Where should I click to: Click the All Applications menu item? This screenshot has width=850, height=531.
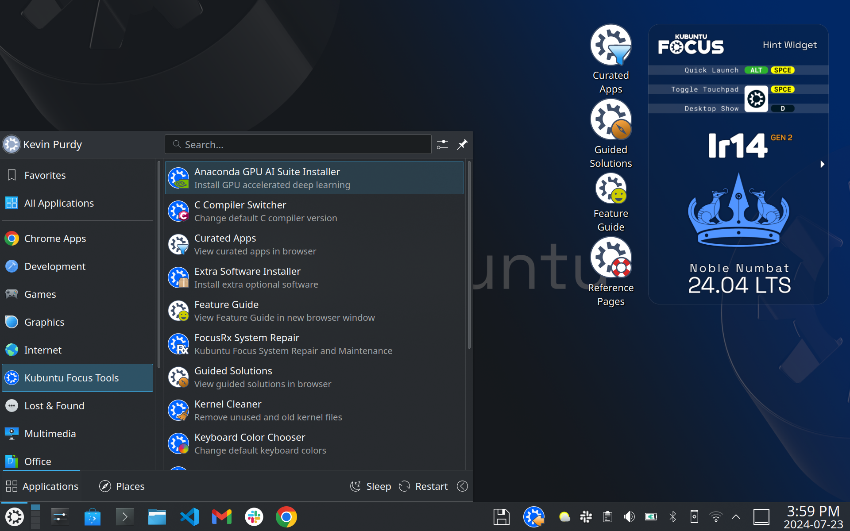click(x=59, y=203)
